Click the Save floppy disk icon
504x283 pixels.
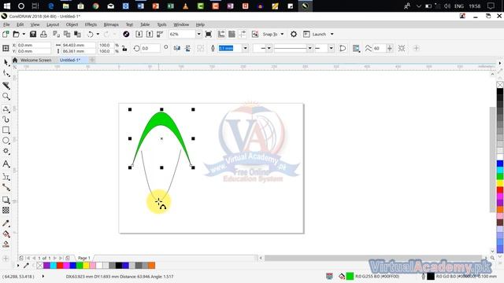[33, 34]
